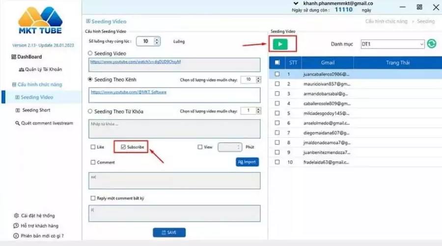Click the comment content text box
The width and height of the screenshot is (442, 246).
point(174,181)
